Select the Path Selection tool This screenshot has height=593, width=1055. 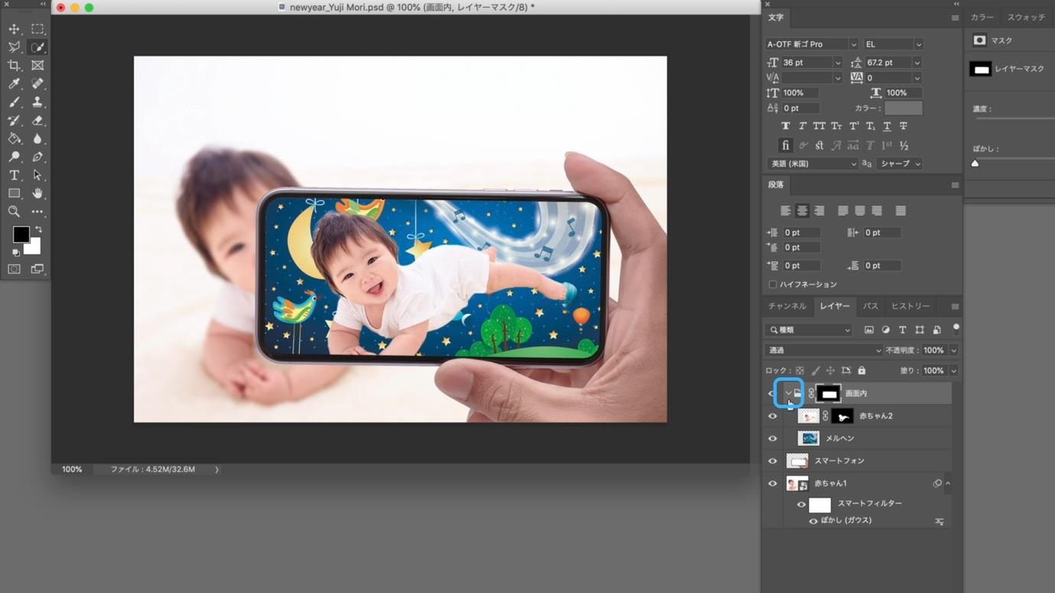[x=37, y=175]
